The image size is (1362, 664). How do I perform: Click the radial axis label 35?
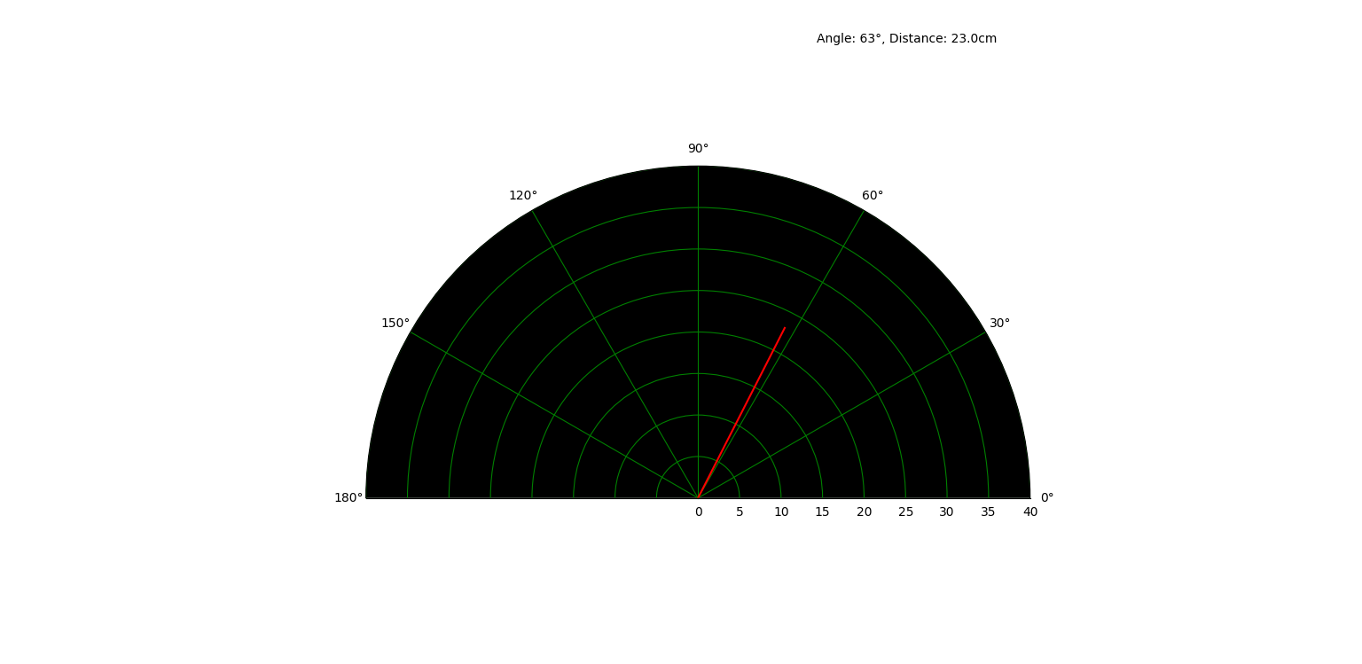coord(989,512)
